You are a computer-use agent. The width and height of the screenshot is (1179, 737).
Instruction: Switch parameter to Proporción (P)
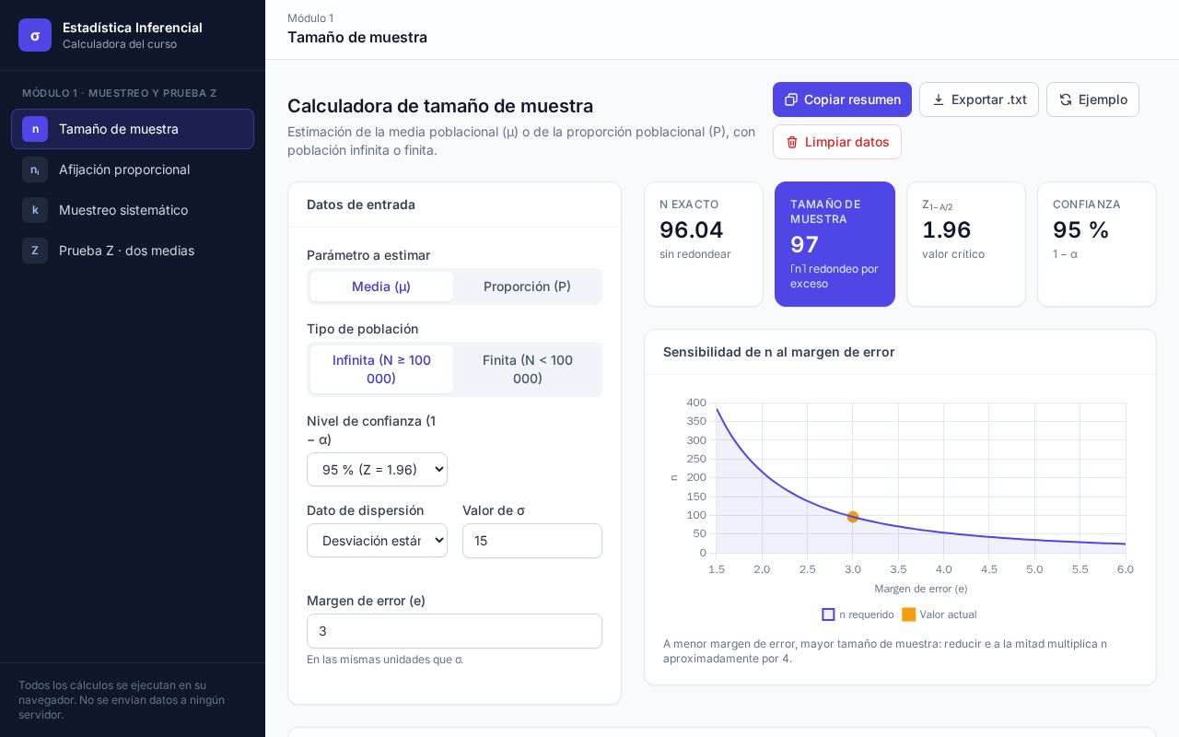[527, 287]
